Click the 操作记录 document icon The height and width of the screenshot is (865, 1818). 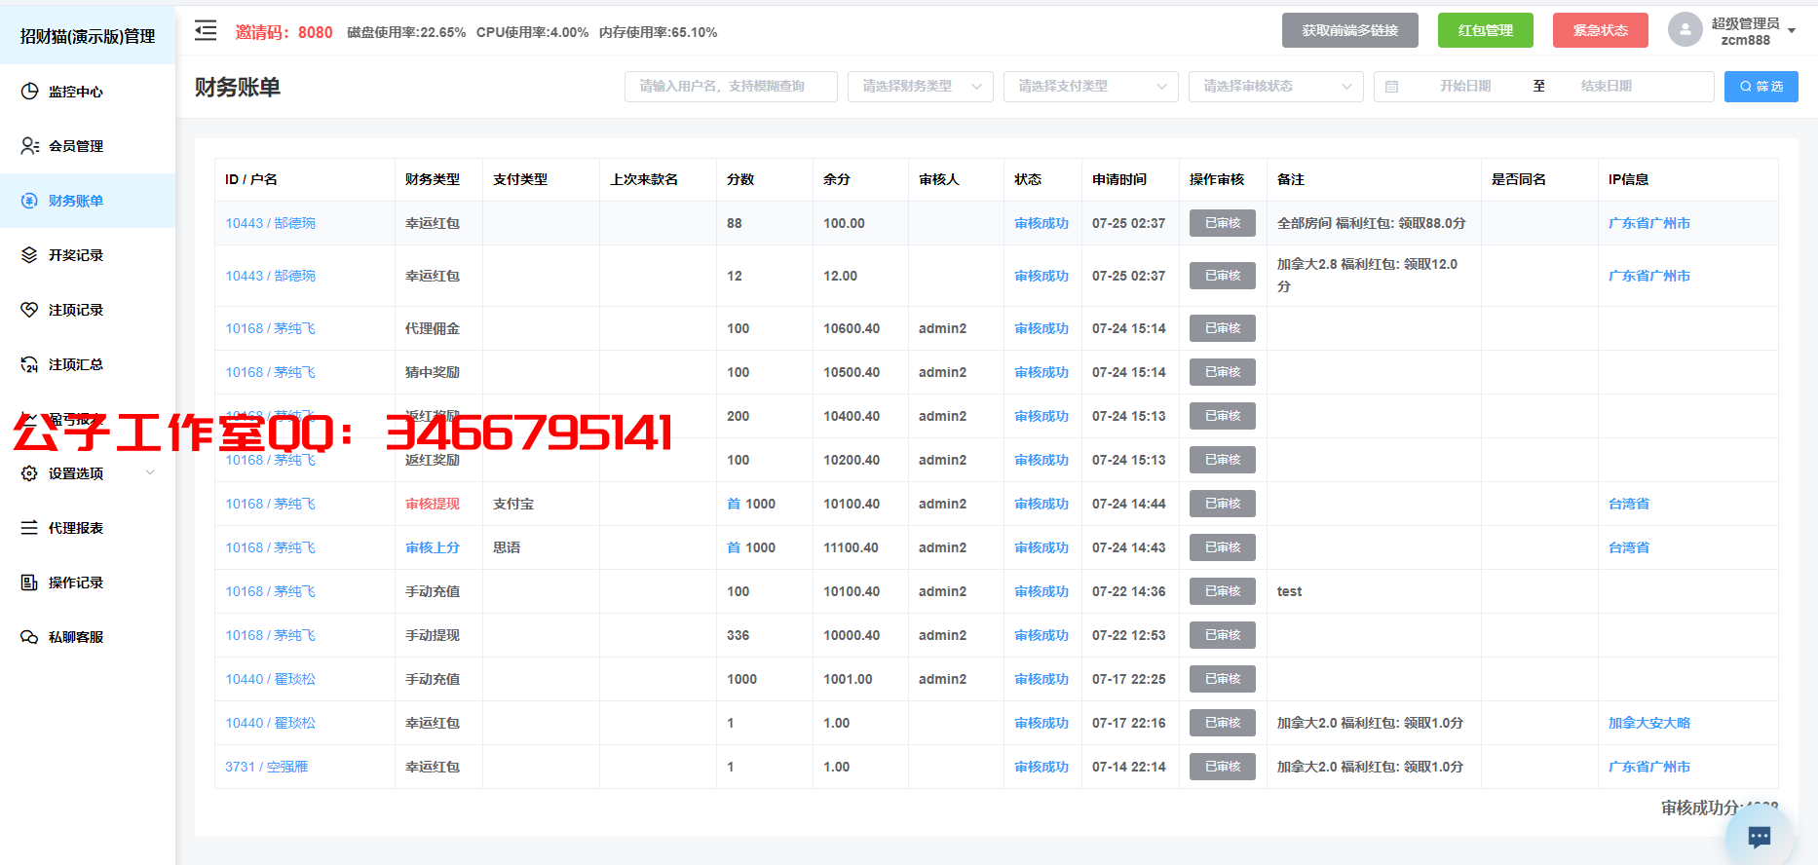pos(29,583)
